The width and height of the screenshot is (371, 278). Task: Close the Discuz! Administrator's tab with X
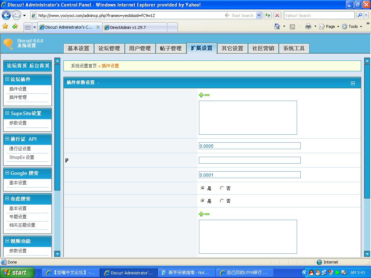pyautogui.click(x=98, y=27)
